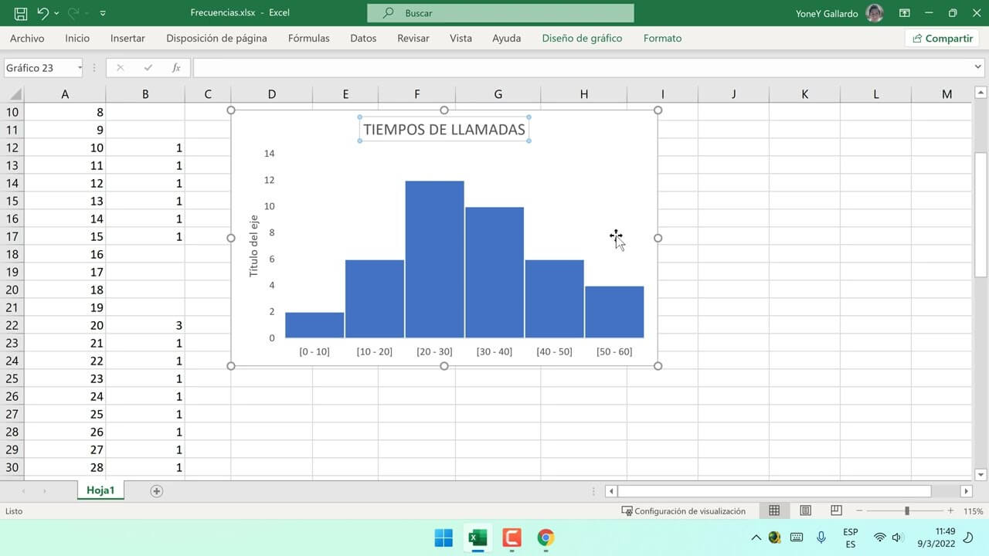Click the Normal view icon in status bar
Screen dimensions: 989x556
pos(774,510)
